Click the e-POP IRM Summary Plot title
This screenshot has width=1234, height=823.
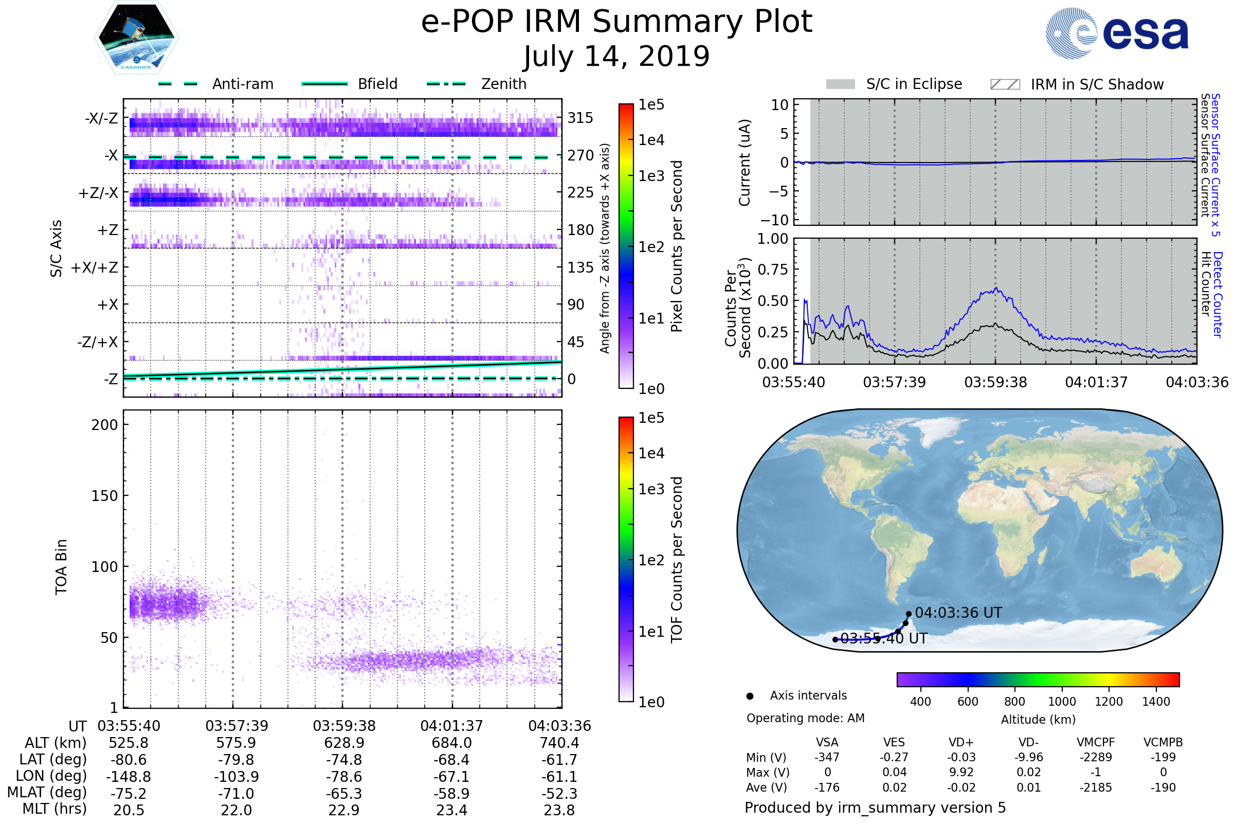click(x=616, y=22)
